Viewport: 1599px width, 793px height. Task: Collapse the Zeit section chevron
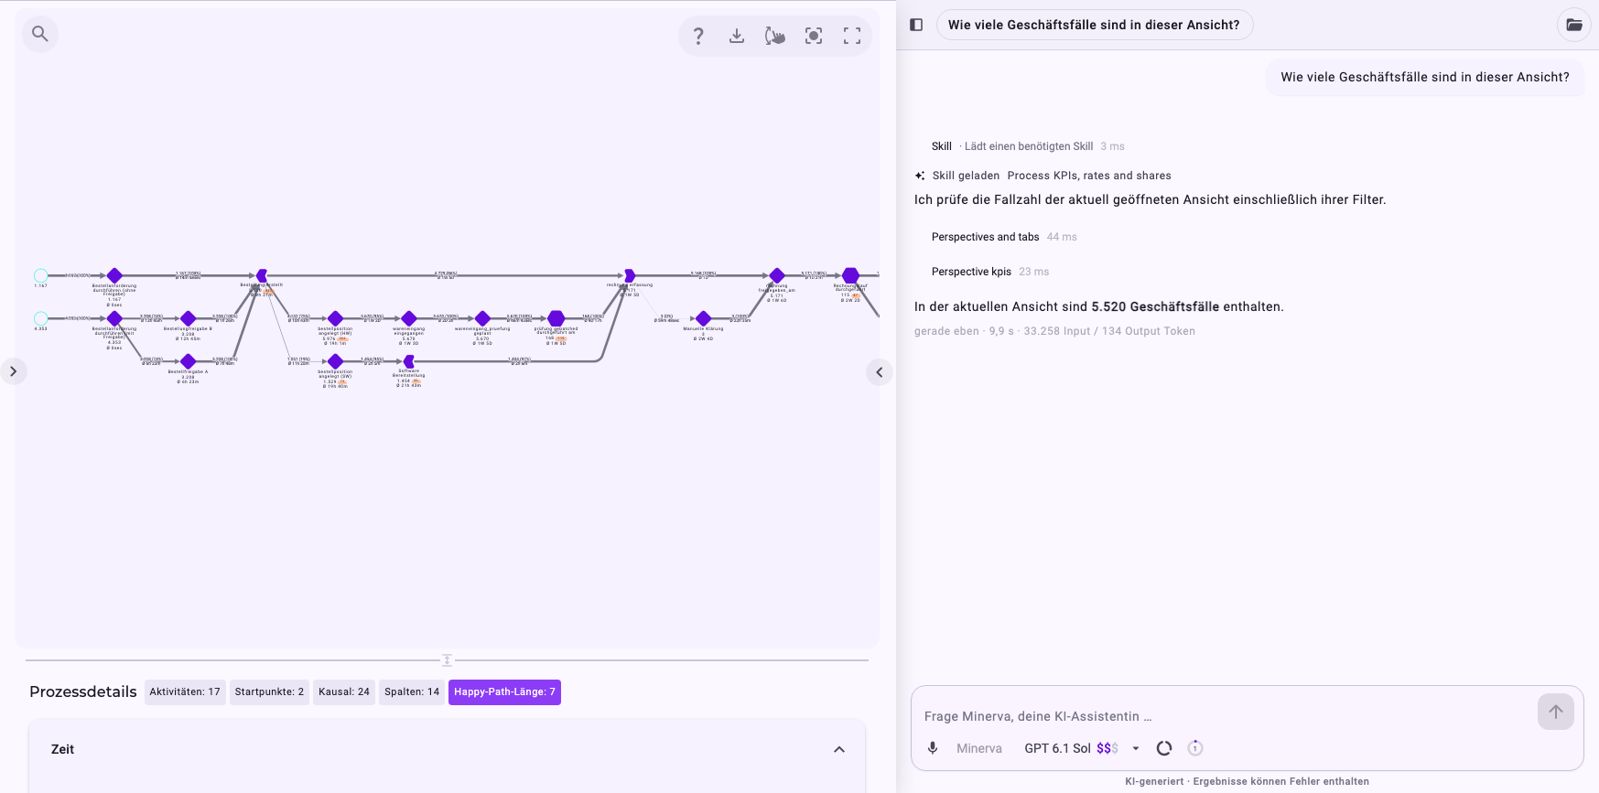(x=839, y=749)
